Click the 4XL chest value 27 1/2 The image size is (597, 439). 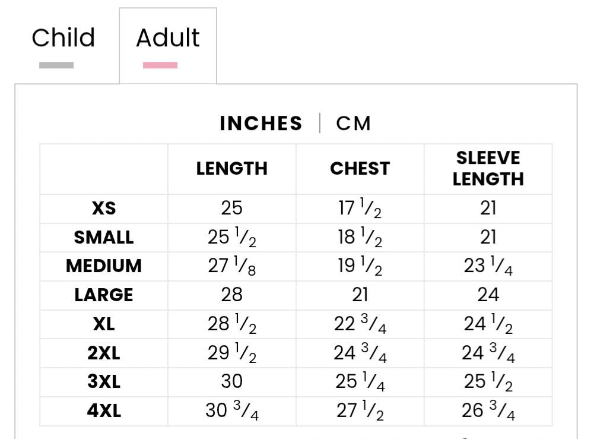point(360,411)
